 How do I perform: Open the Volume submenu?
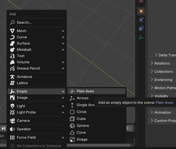[x=36, y=62]
